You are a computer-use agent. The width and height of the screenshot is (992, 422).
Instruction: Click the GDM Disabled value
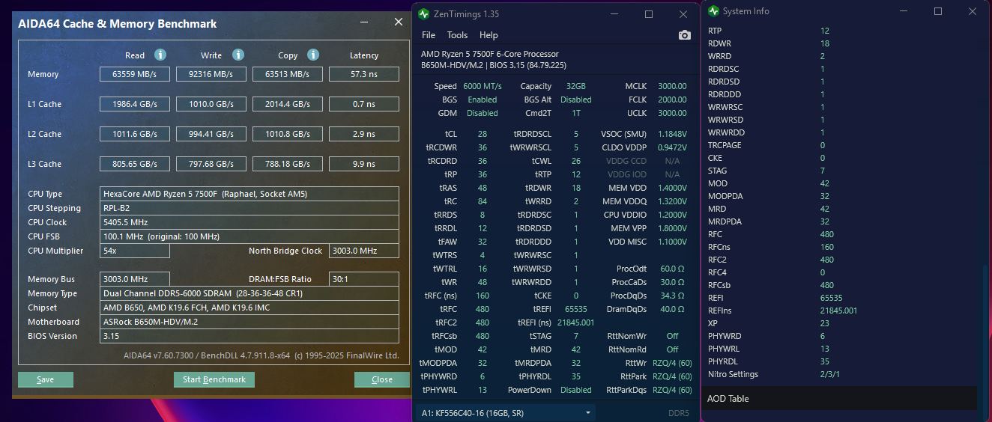click(x=483, y=113)
